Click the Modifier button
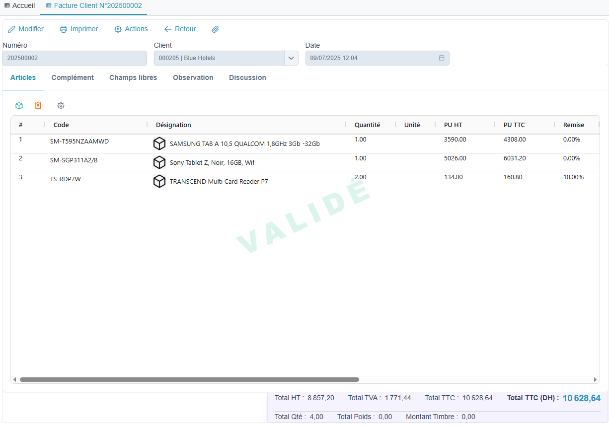Viewport: 609px width, 427px height. pos(26,29)
